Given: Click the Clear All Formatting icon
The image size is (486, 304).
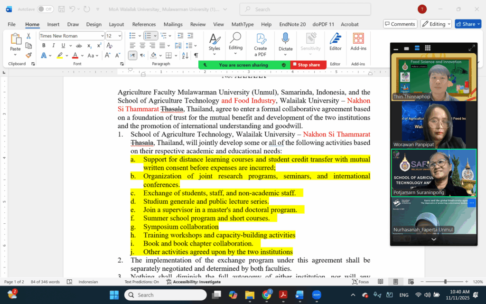Looking at the screenshot, I should [110, 46].
